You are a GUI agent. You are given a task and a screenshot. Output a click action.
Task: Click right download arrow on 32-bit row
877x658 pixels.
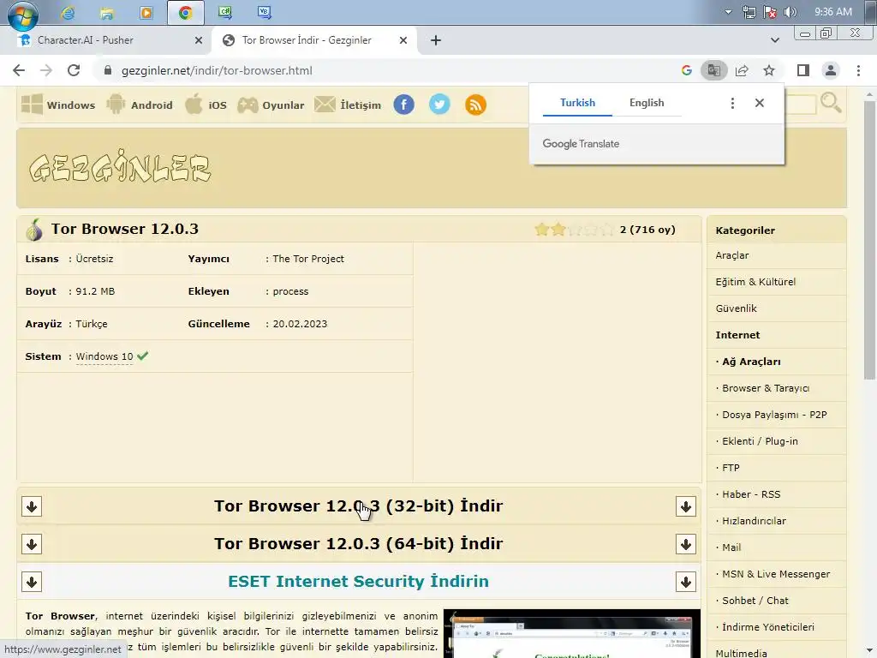686,506
